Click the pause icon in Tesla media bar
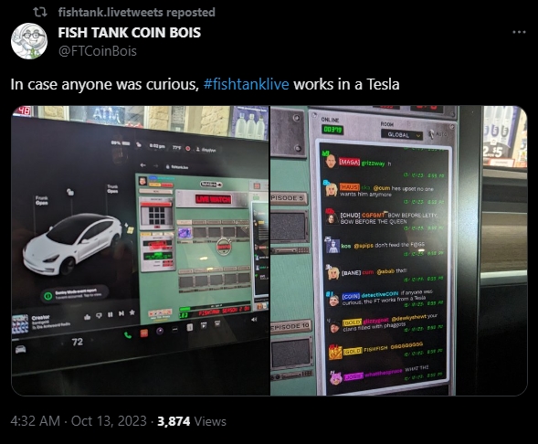Screen dimensions: 538x444 [111, 314]
